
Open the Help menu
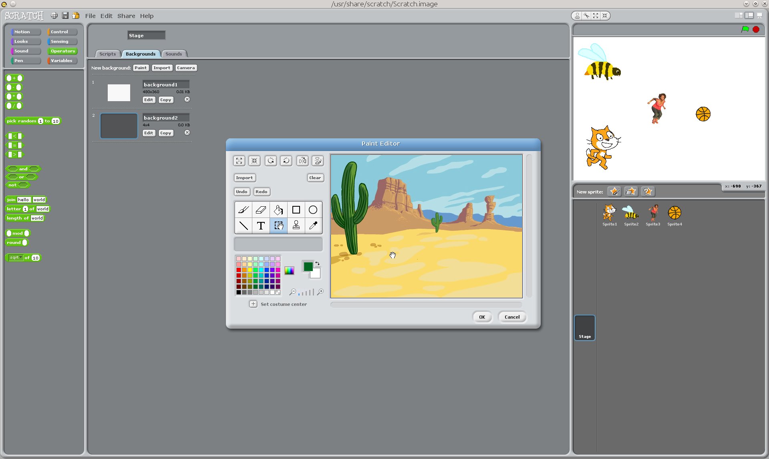[x=147, y=16]
